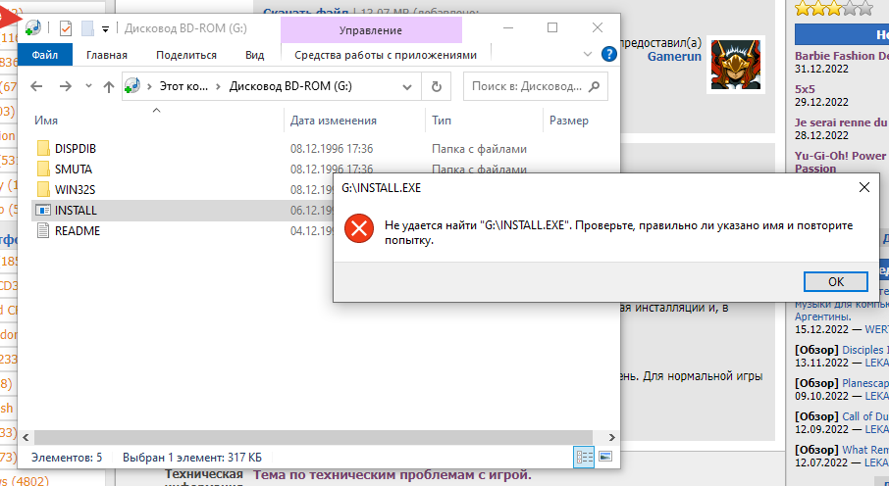The height and width of the screenshot is (486, 889).
Task: Select the README text file
Action: tap(78, 230)
